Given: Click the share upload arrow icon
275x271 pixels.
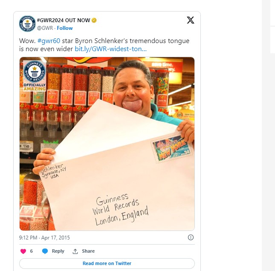Looking at the screenshot, I should (x=75, y=251).
